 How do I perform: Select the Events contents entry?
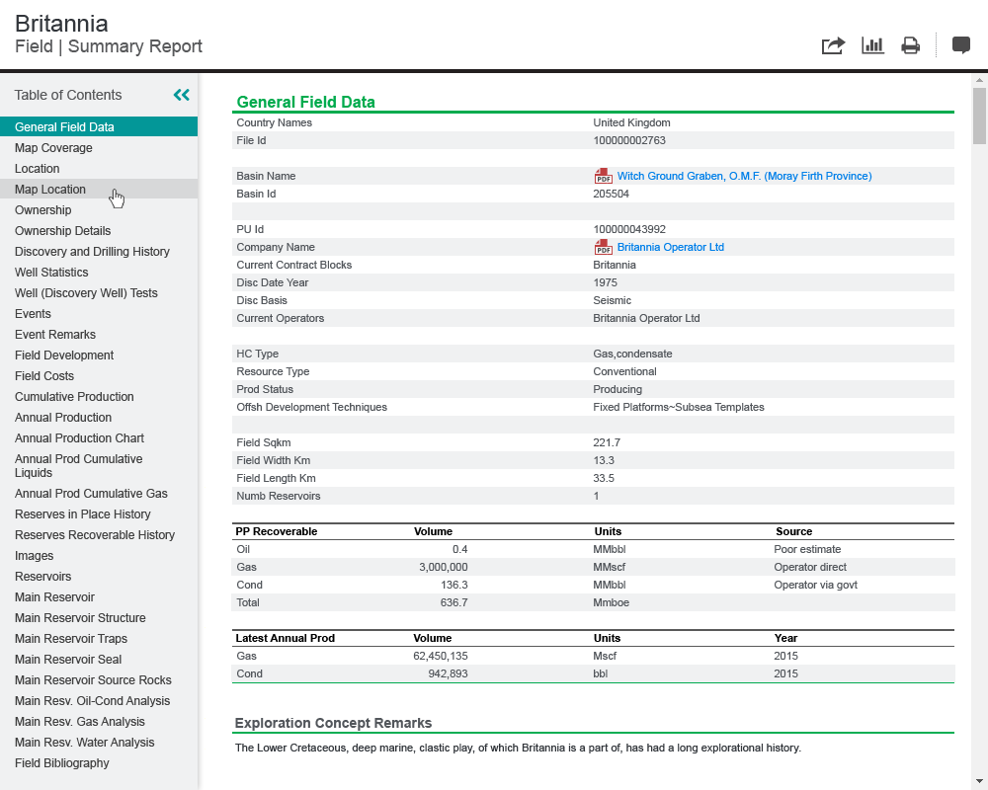pos(33,314)
